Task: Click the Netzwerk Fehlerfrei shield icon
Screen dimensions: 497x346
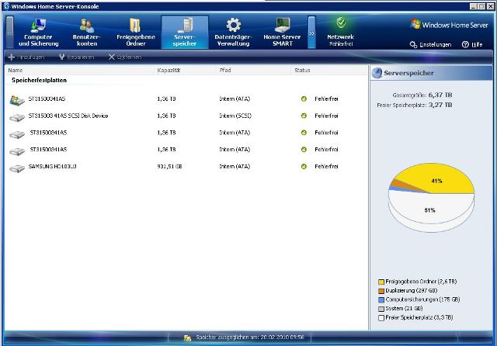Action: point(341,22)
